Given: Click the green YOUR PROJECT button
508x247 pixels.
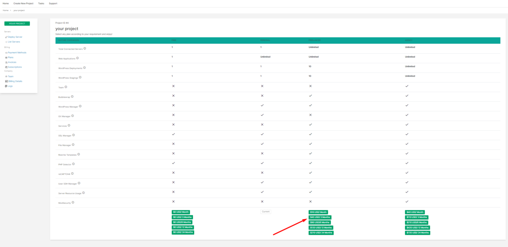Looking at the screenshot, I should click(x=17, y=23).
